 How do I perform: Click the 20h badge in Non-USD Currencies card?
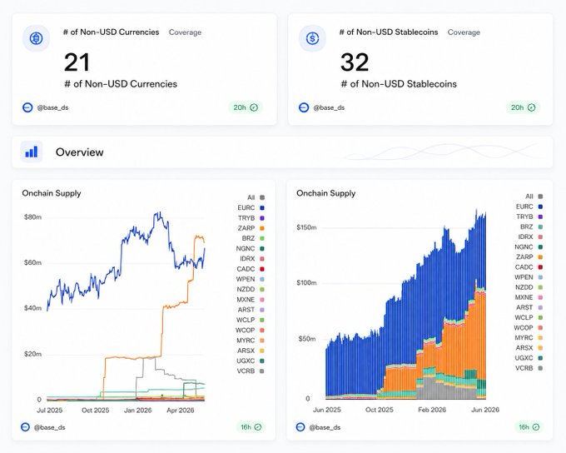click(246, 107)
